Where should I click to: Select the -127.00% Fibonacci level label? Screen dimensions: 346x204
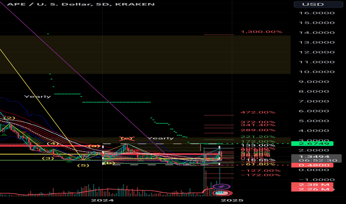(x=261, y=171)
